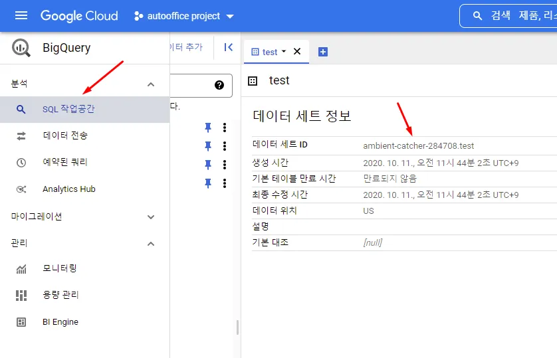Click the 만료되지 않음 value
557x358 pixels.
[x=390, y=179]
